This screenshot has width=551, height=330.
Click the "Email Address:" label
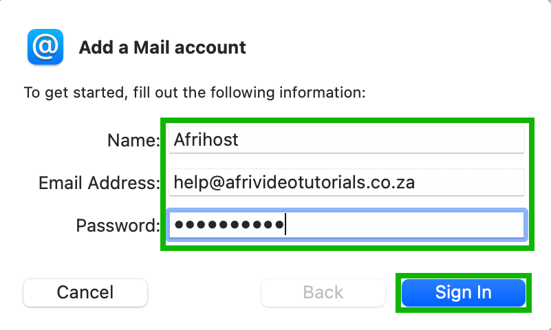pos(99,183)
